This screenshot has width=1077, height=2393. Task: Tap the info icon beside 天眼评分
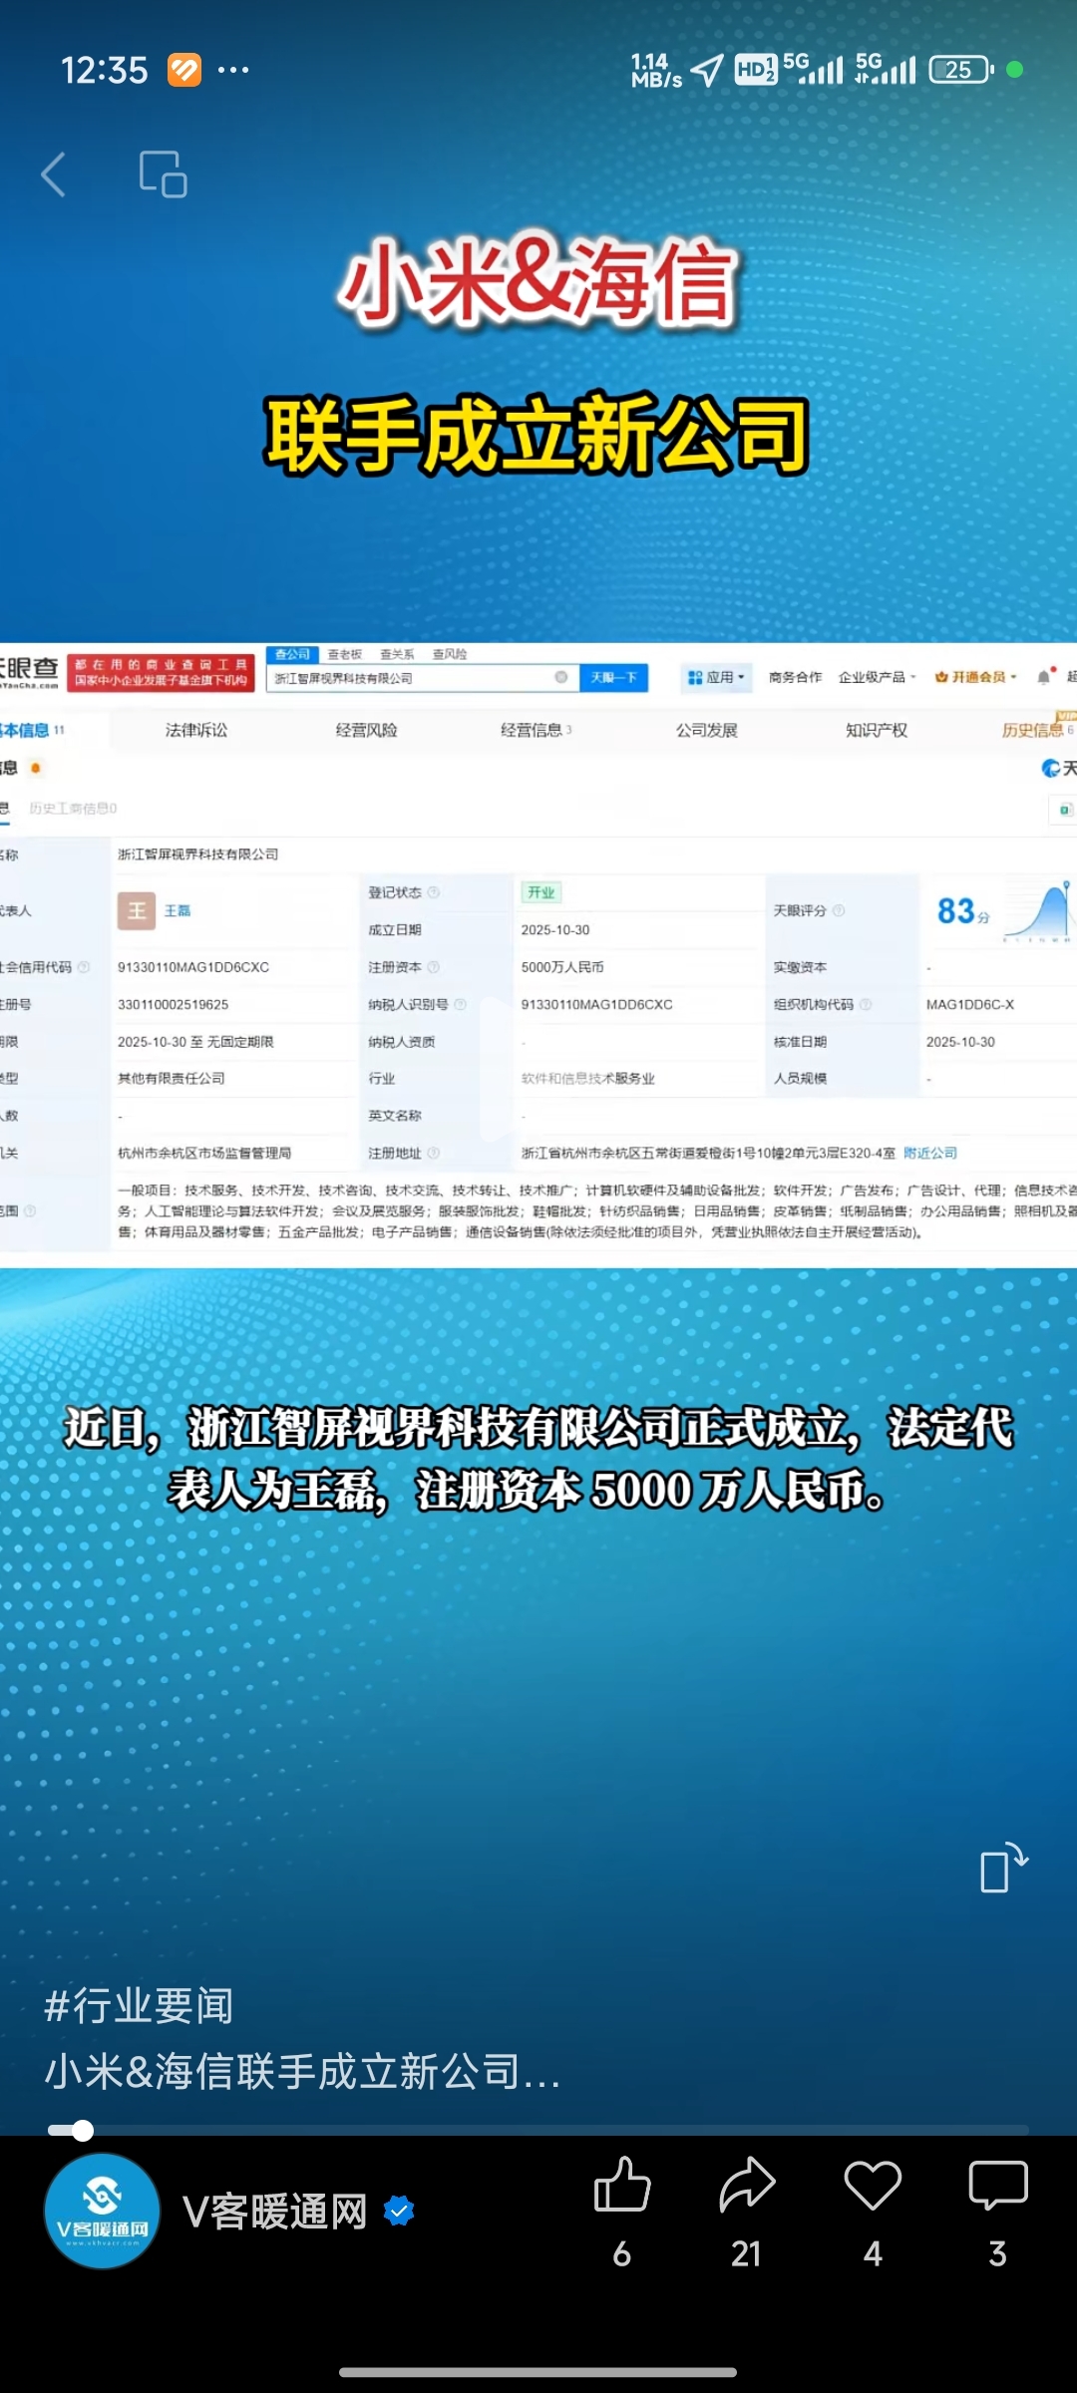(x=839, y=910)
